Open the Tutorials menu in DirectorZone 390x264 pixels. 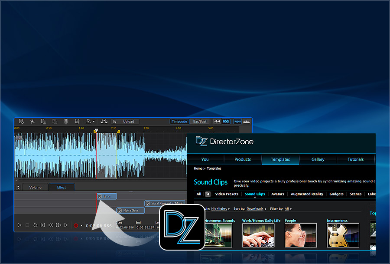(x=356, y=159)
